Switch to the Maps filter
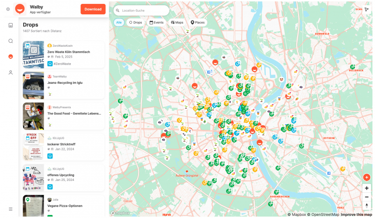Screen dimensions: 375x218 tap(177, 22)
